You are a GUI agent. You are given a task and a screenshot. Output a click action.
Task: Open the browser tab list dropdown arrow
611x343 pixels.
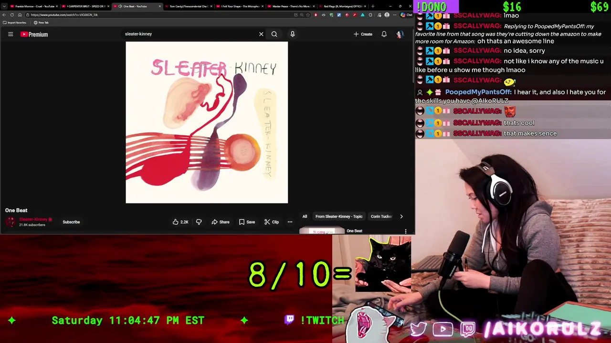coord(4,6)
